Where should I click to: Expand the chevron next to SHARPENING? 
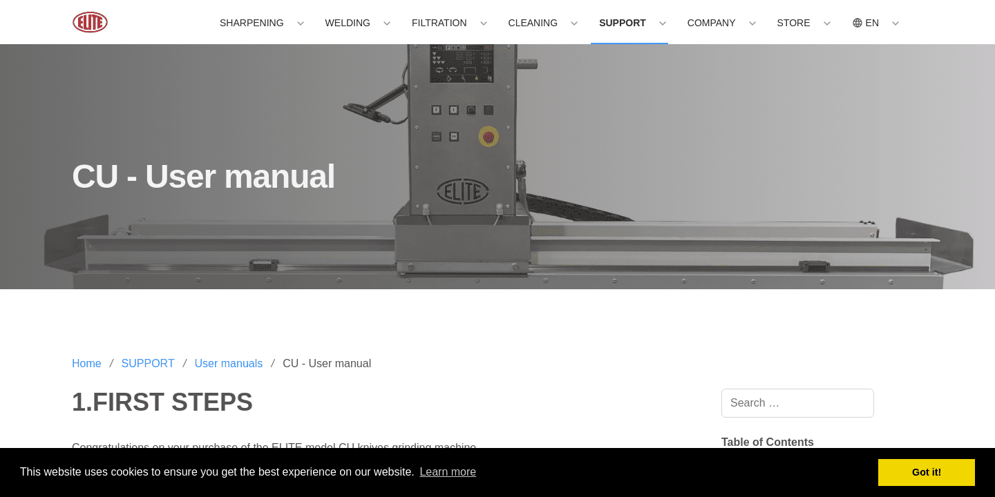click(301, 23)
